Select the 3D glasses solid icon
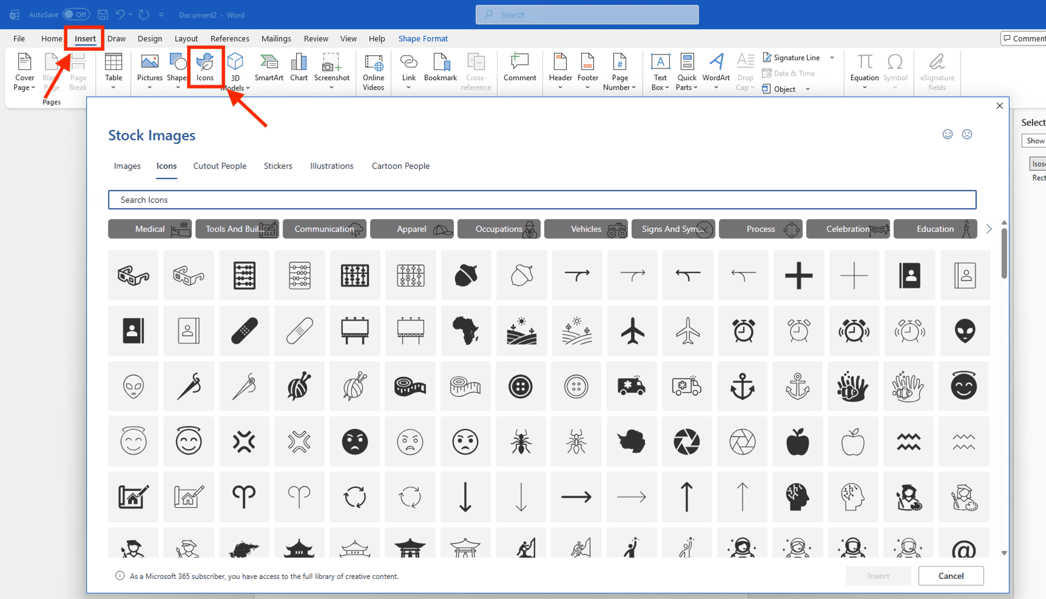The width and height of the screenshot is (1046, 599). coord(133,276)
